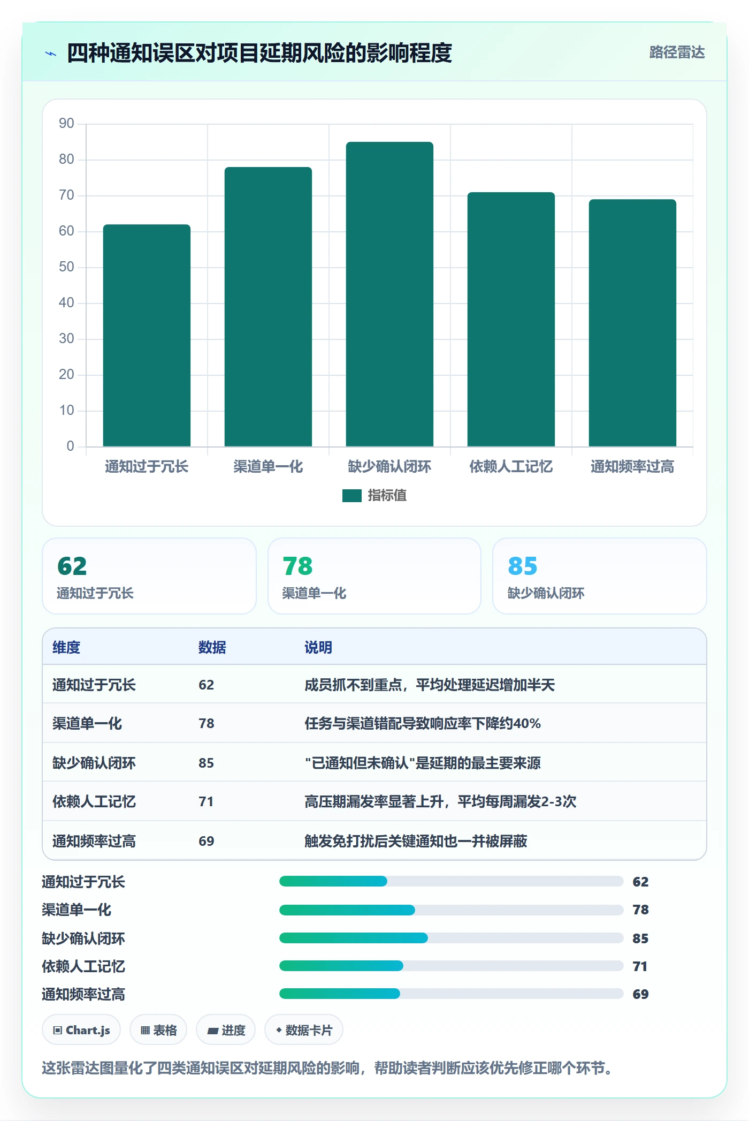Select the 依赖人工记忆 table row name

(94, 801)
